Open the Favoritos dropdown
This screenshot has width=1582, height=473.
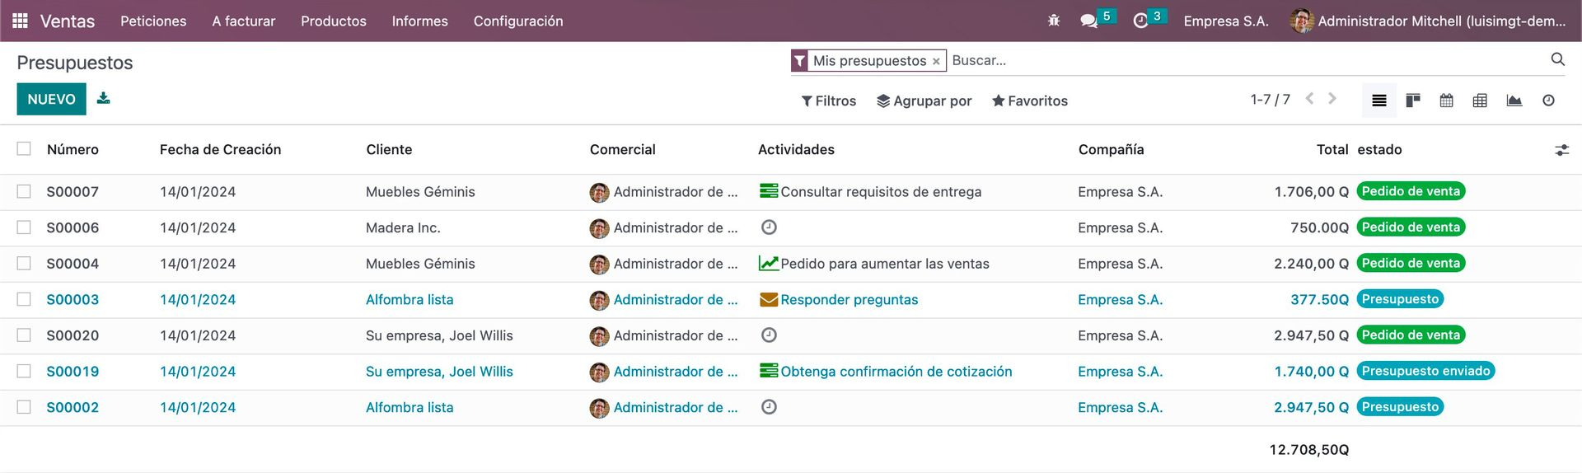click(1030, 101)
